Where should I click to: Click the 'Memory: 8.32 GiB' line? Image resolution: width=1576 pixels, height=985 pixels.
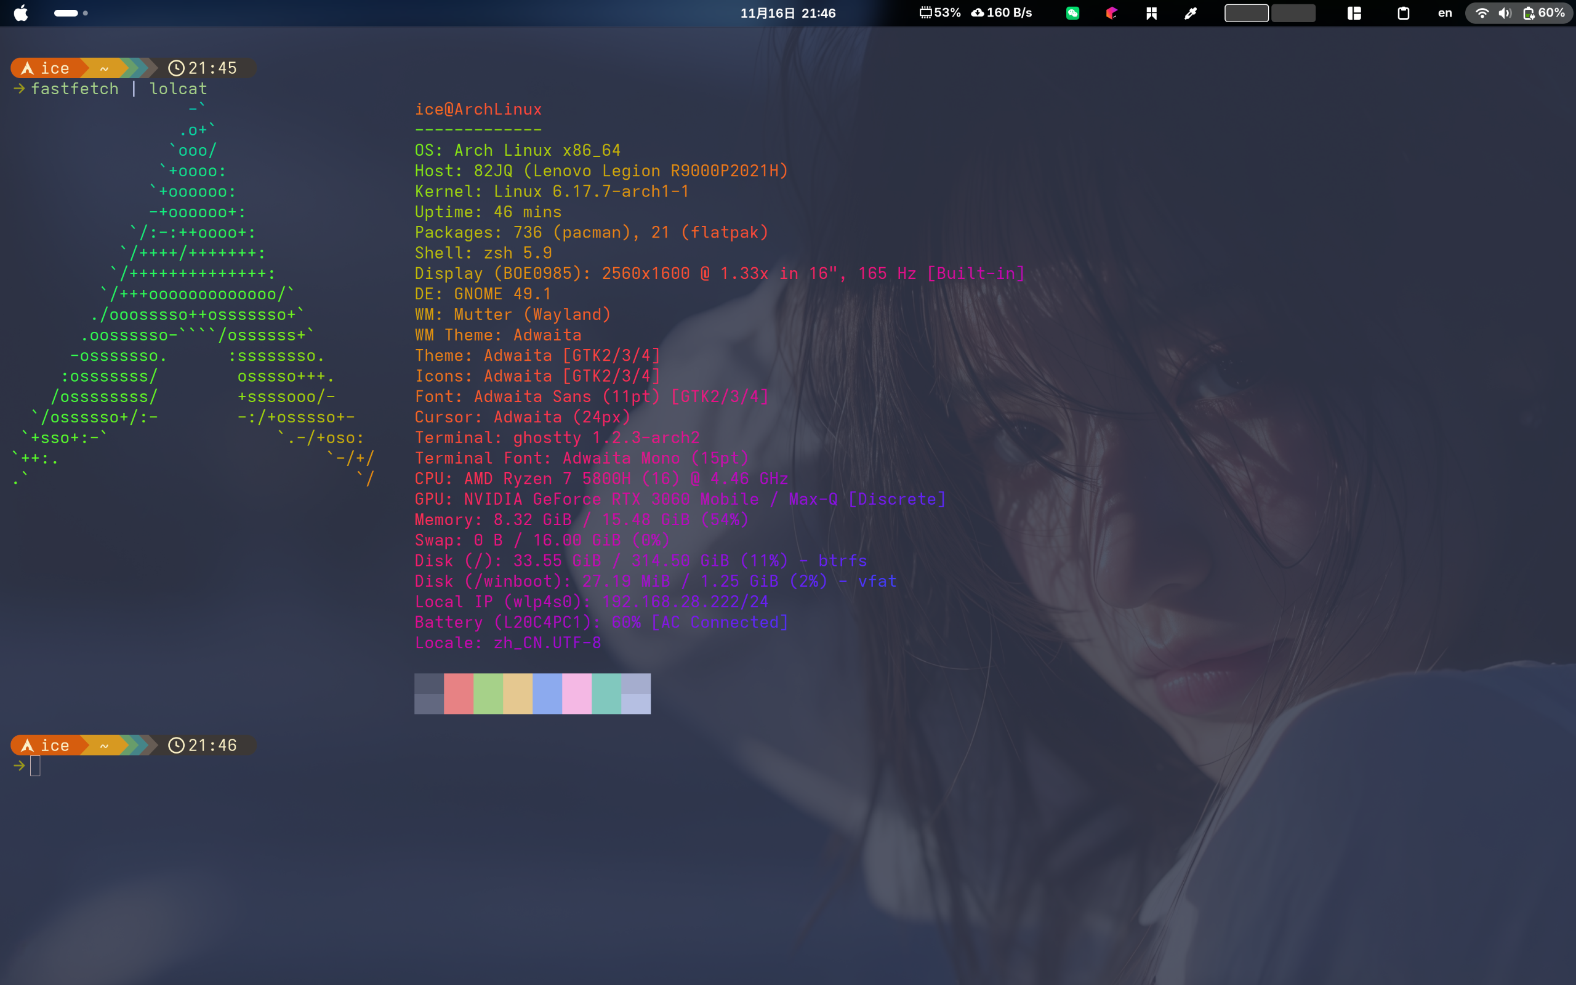[582, 520]
